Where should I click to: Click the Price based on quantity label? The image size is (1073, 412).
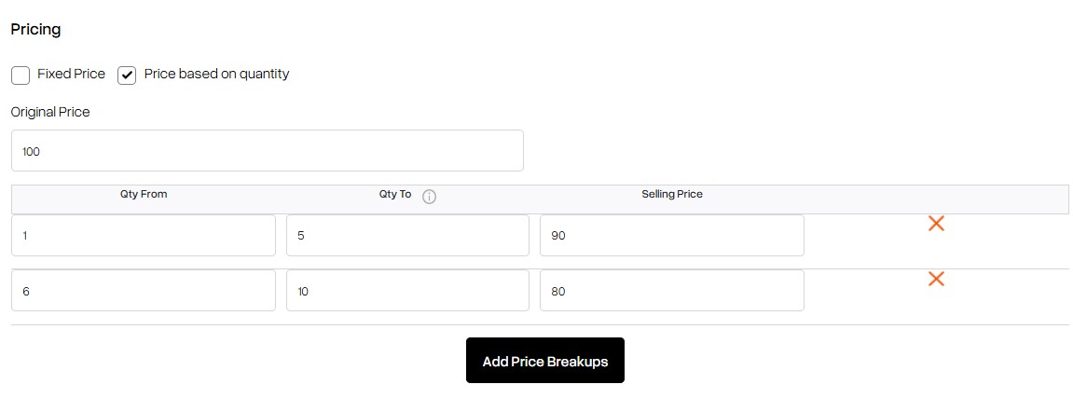tap(217, 74)
